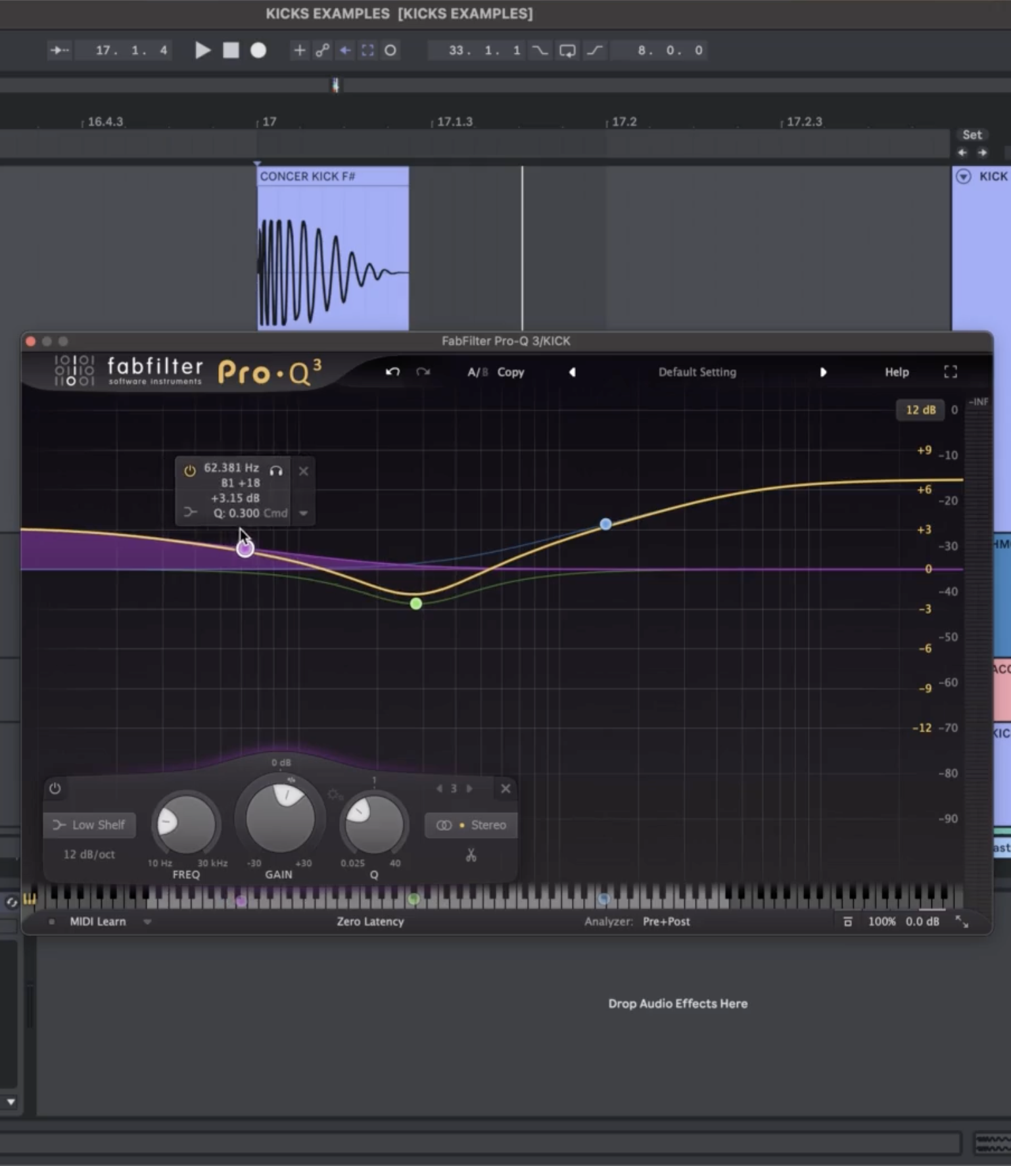Collapse the KICK track fold triangle

pyautogui.click(x=963, y=176)
